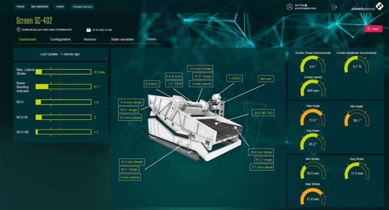This screenshot has height=210, width=389.
Task: Open Contact service in top navigation
Action: 82,7
